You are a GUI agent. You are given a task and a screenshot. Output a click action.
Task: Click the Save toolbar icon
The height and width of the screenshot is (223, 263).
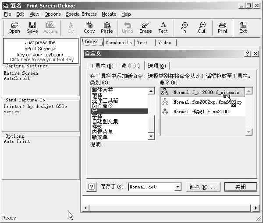coord(32,28)
